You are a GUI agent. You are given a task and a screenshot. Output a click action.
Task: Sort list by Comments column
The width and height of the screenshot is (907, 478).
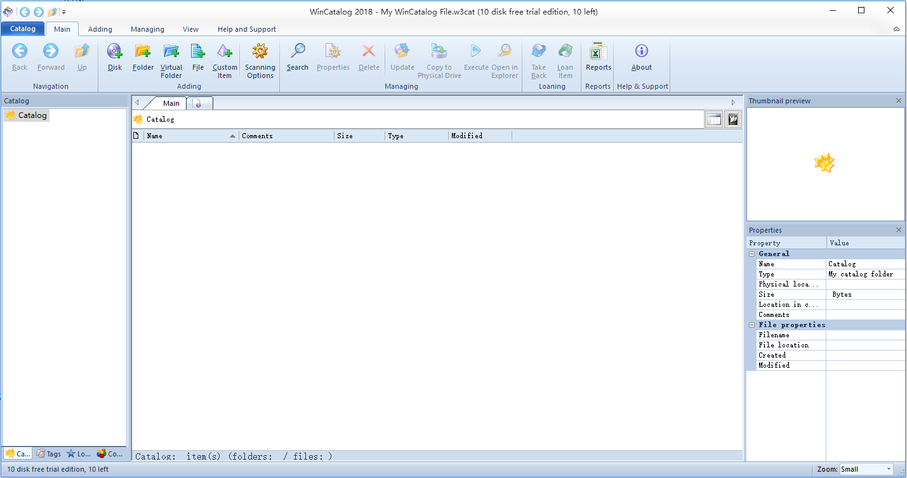pyautogui.click(x=287, y=136)
